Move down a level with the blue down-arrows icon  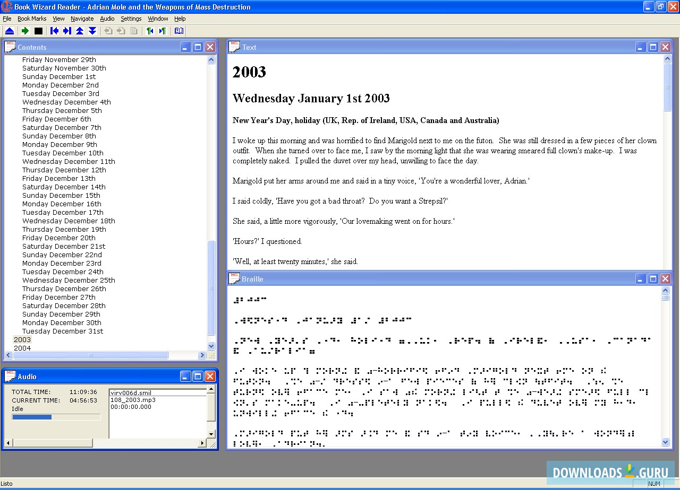point(92,31)
